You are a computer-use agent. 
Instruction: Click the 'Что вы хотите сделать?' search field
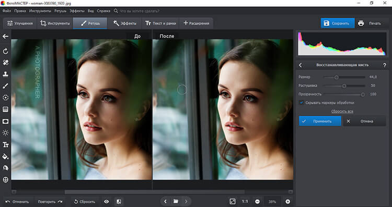tap(140, 11)
